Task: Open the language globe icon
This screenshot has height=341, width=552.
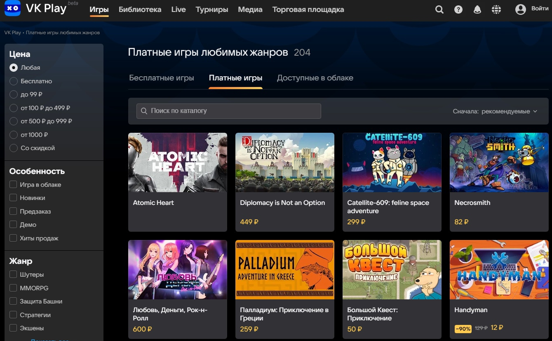Action: [x=496, y=9]
